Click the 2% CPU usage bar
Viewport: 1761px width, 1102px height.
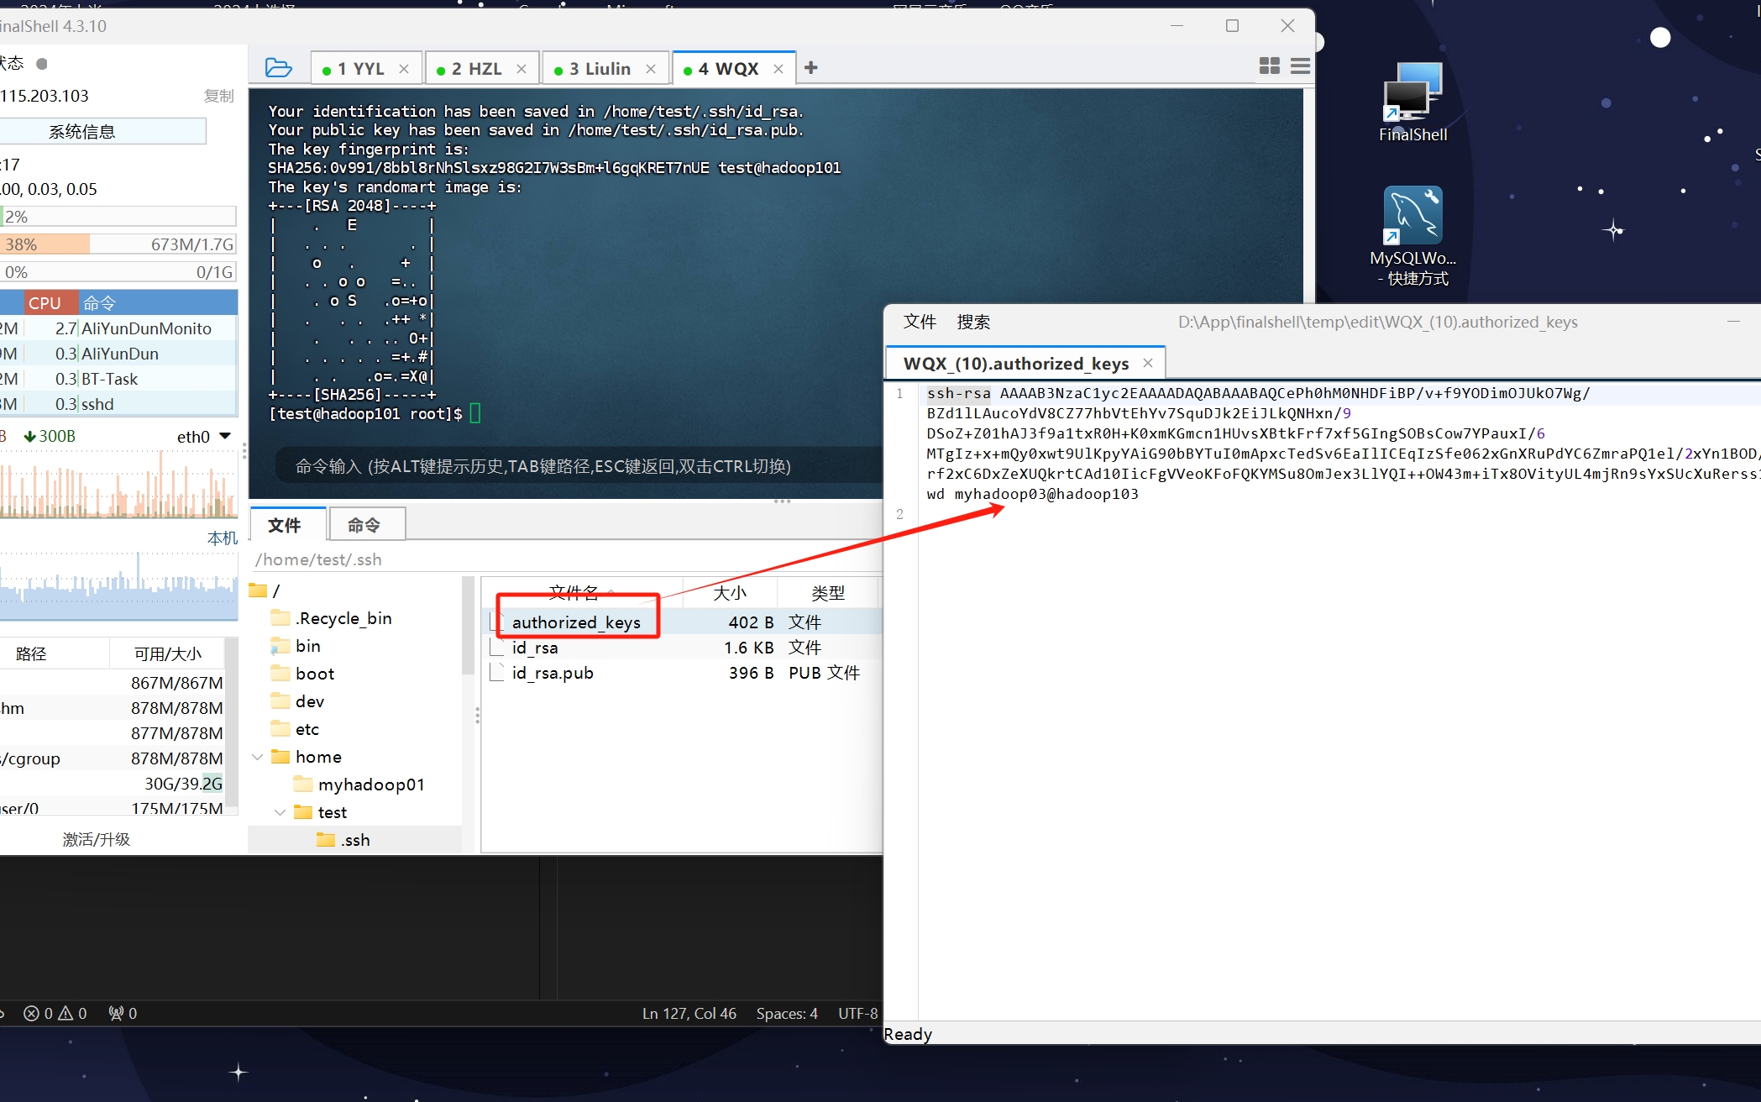[118, 217]
